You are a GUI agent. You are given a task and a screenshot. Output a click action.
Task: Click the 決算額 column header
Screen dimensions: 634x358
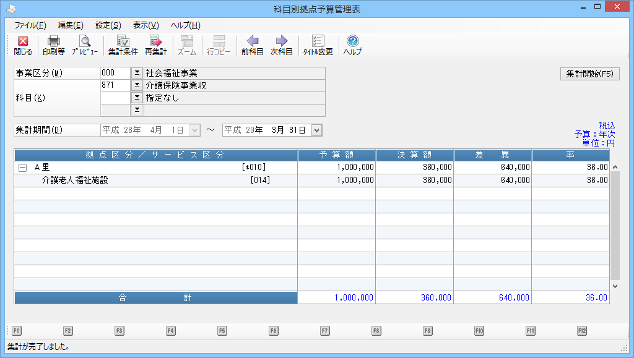414,155
